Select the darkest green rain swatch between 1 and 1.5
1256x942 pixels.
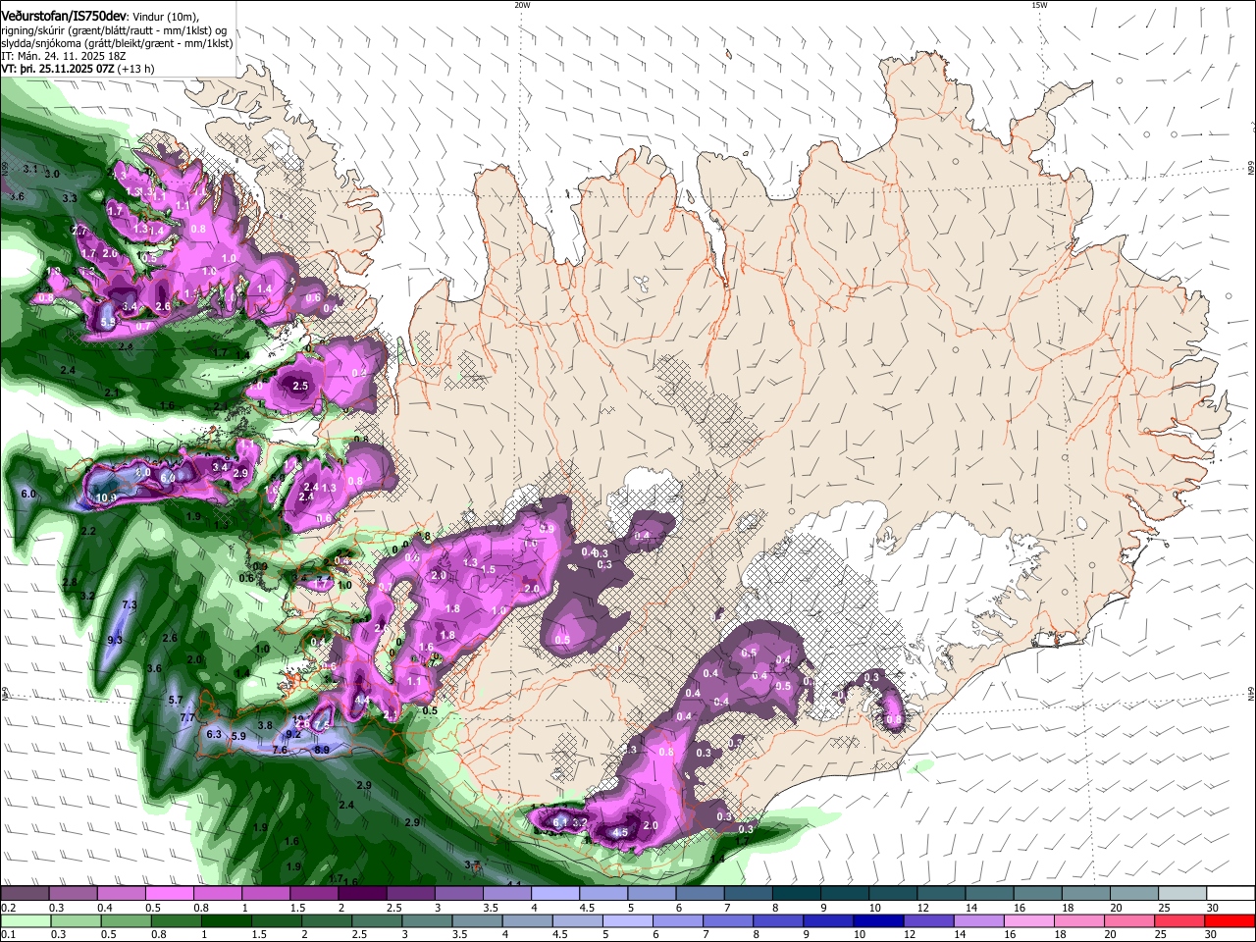[x=227, y=920]
